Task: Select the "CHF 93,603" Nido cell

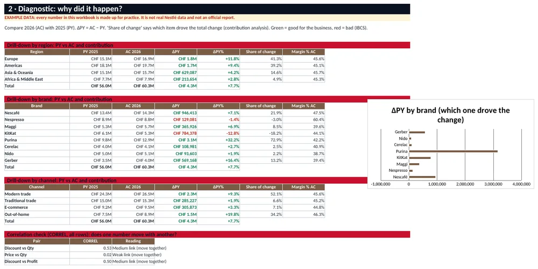Action: (176, 154)
